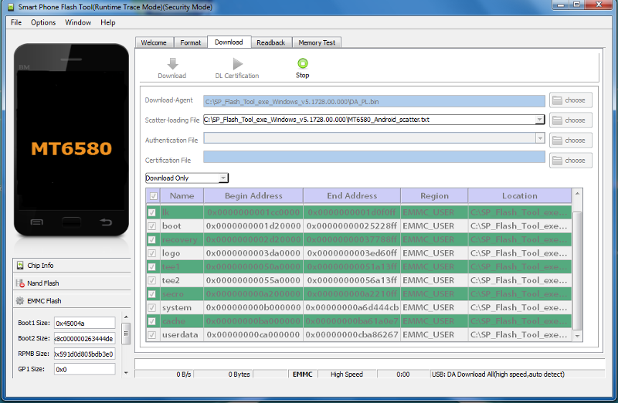Click the Boot2 Size field
The width and height of the screenshot is (618, 403).
(x=85, y=338)
